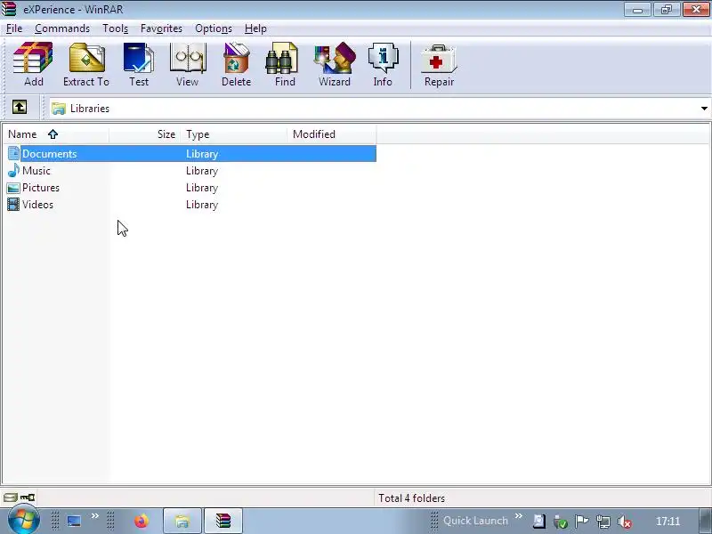Open the Action Center flag icon
This screenshot has height=534, width=712.
pos(581,522)
